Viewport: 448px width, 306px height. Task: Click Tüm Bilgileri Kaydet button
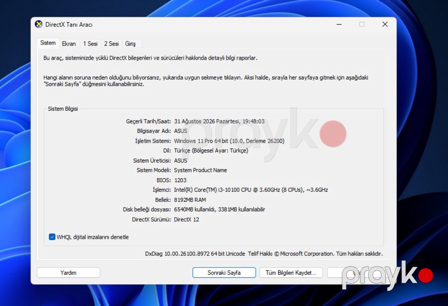click(291, 272)
